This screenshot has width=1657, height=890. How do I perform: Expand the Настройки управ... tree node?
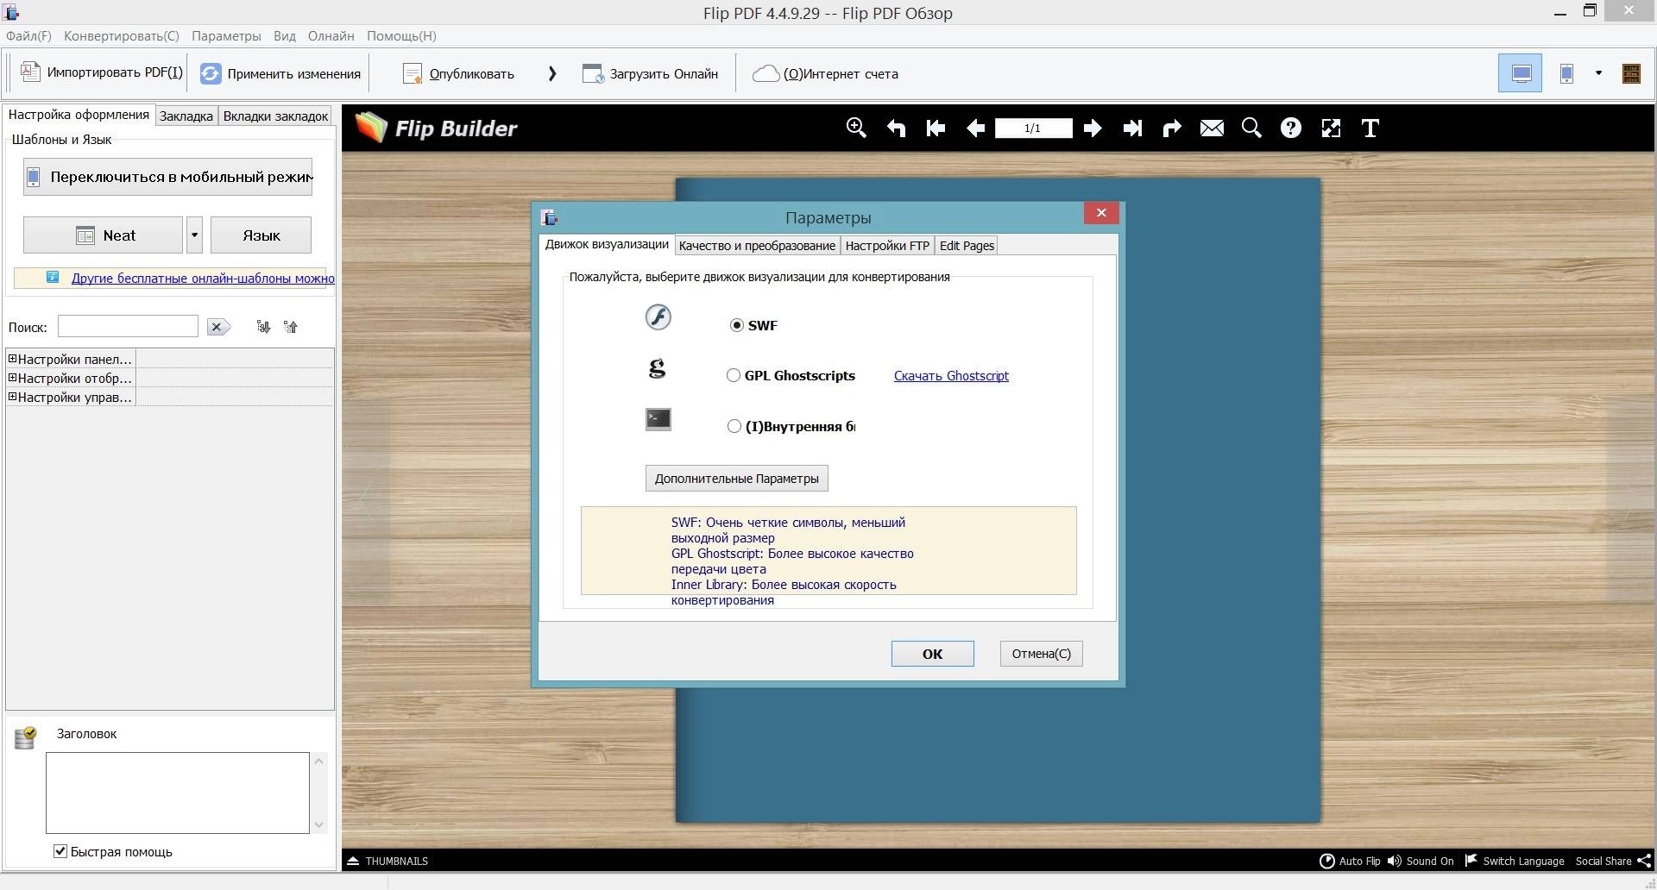pyautogui.click(x=13, y=397)
